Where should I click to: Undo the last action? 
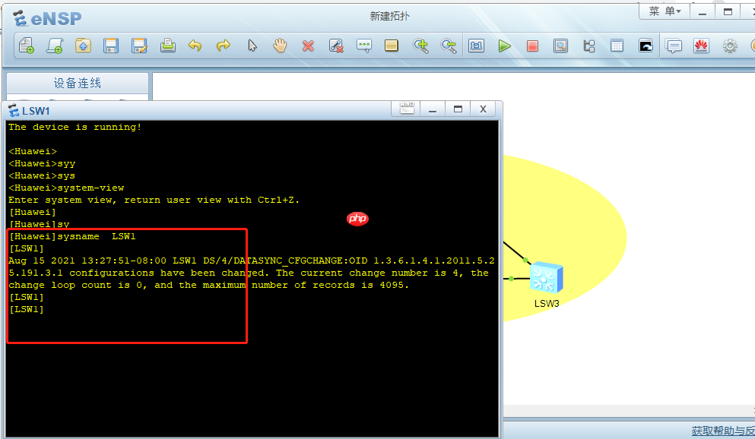click(195, 46)
